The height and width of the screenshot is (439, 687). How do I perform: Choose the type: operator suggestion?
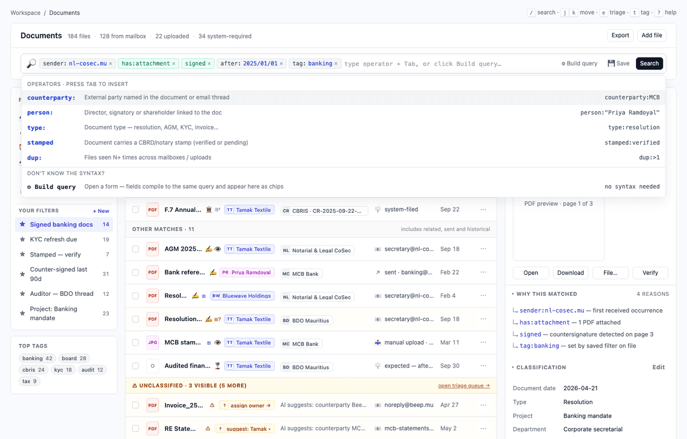(343, 128)
